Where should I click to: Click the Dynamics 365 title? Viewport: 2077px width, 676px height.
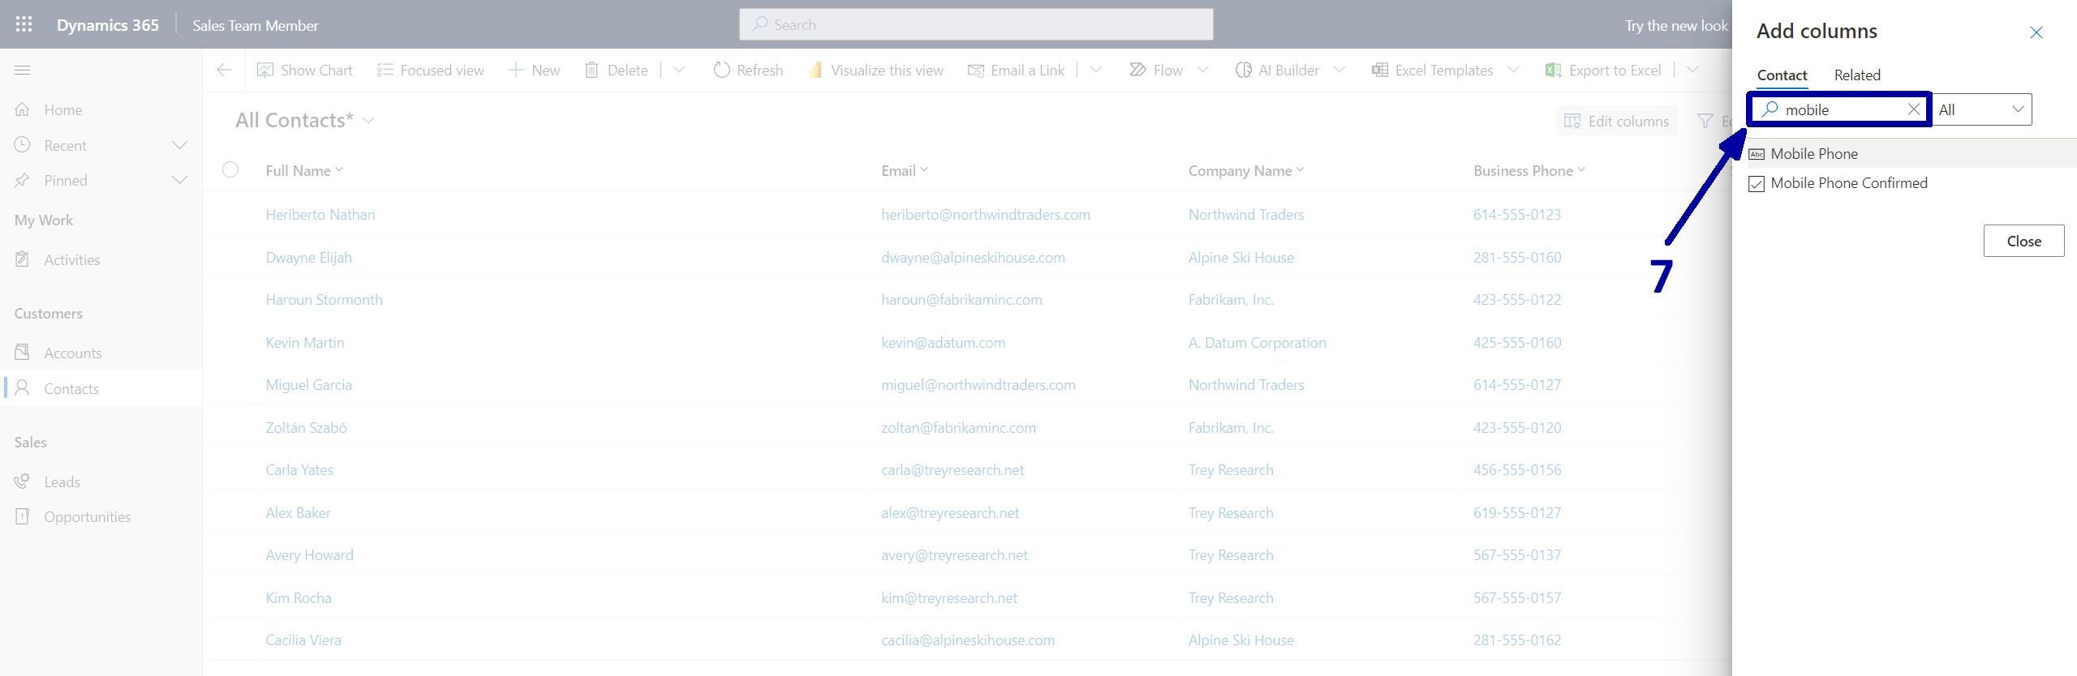click(x=108, y=25)
